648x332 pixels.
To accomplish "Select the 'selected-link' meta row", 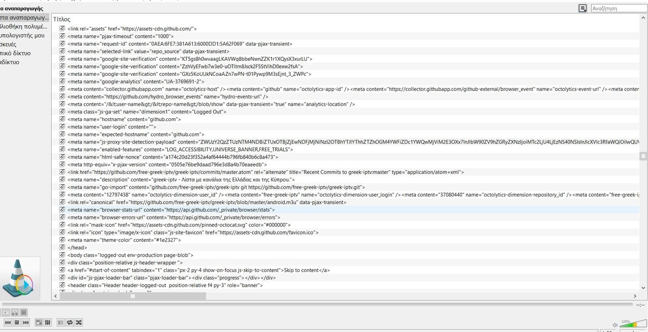I will [x=346, y=52].
